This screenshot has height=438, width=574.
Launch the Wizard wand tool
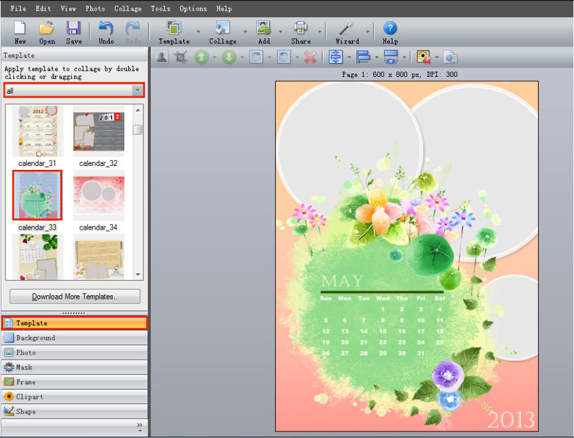pos(347,29)
